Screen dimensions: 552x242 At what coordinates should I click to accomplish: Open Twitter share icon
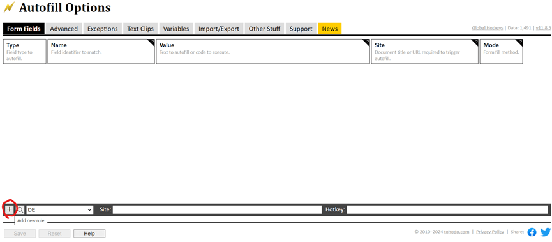pyautogui.click(x=546, y=232)
